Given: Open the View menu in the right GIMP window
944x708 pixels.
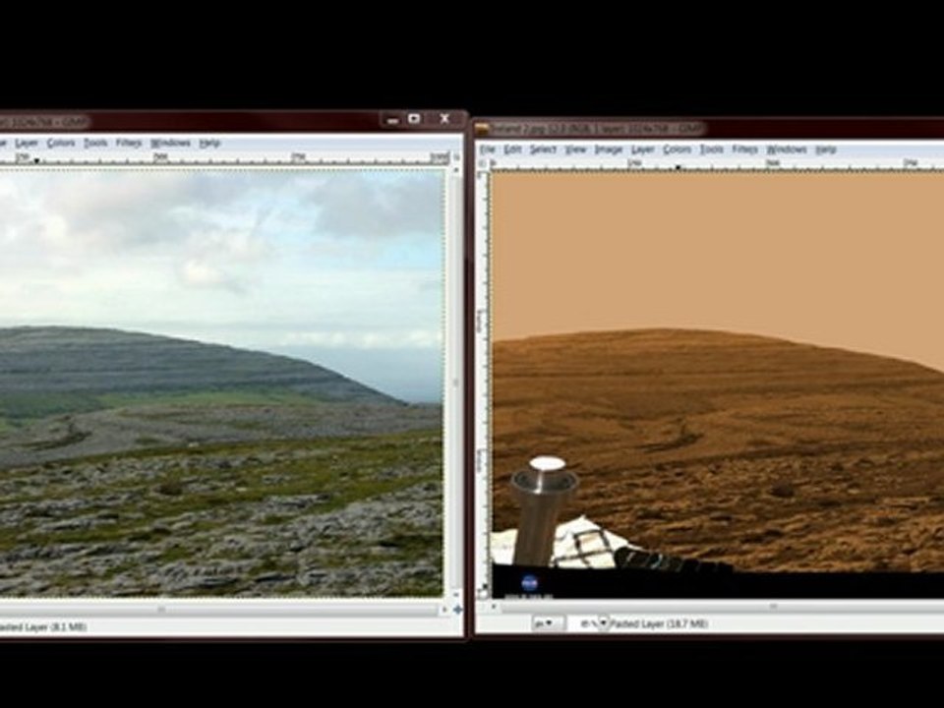Looking at the screenshot, I should click(x=576, y=149).
